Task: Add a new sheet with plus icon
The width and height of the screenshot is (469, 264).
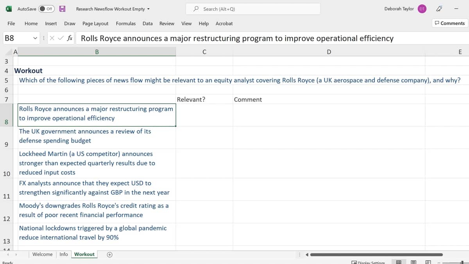Action: [x=110, y=255]
